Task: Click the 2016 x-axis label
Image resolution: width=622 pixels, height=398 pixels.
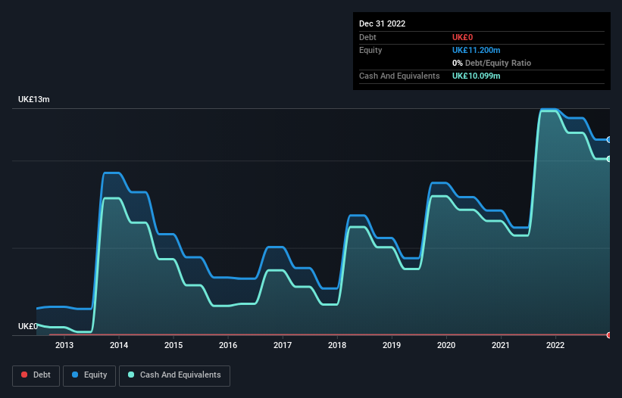Action: [x=228, y=345]
